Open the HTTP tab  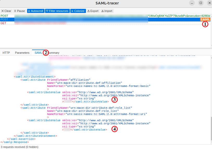pos(6,53)
